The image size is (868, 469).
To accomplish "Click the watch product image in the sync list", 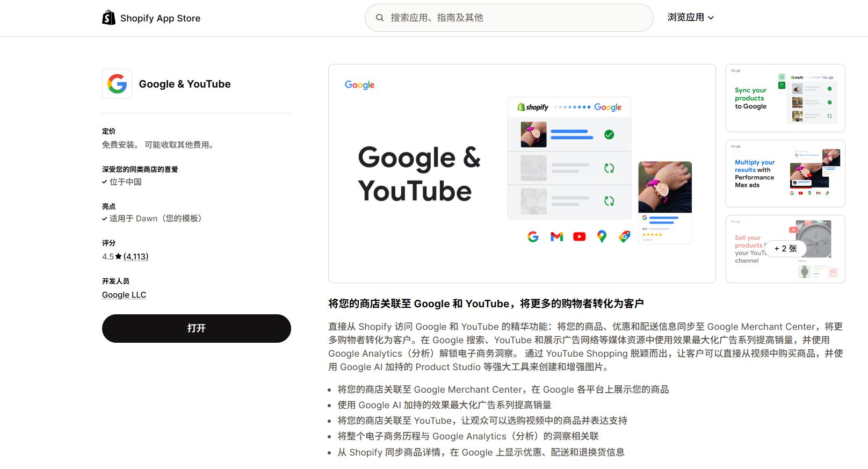I will [x=533, y=134].
